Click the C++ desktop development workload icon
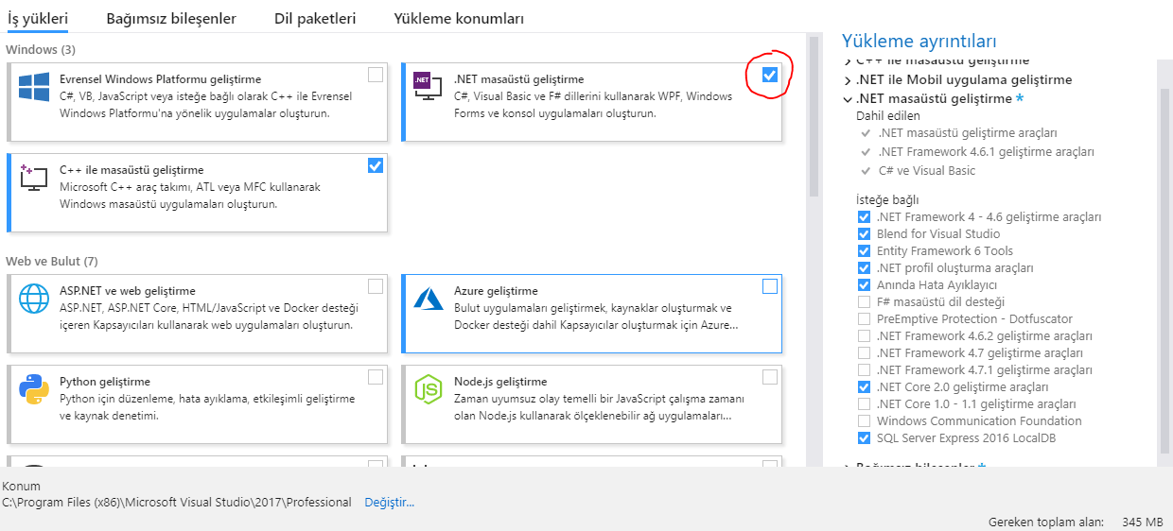 [34, 178]
